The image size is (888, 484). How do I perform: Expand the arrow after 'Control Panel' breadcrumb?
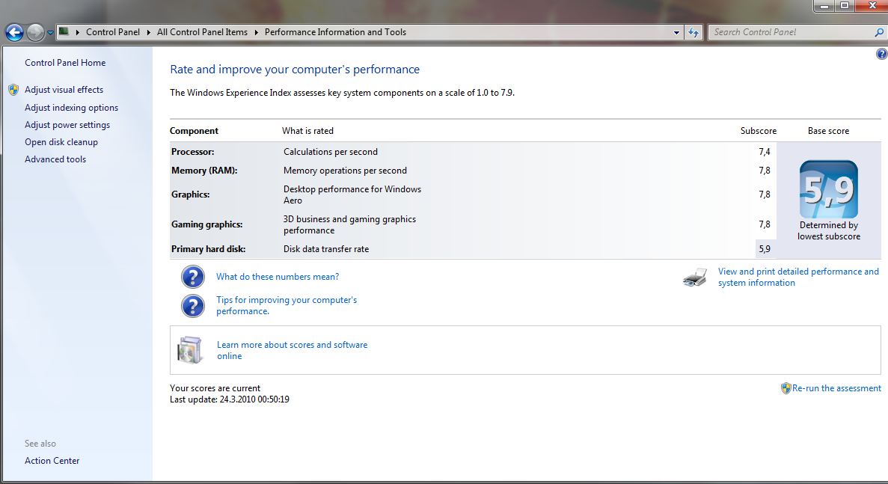[150, 32]
